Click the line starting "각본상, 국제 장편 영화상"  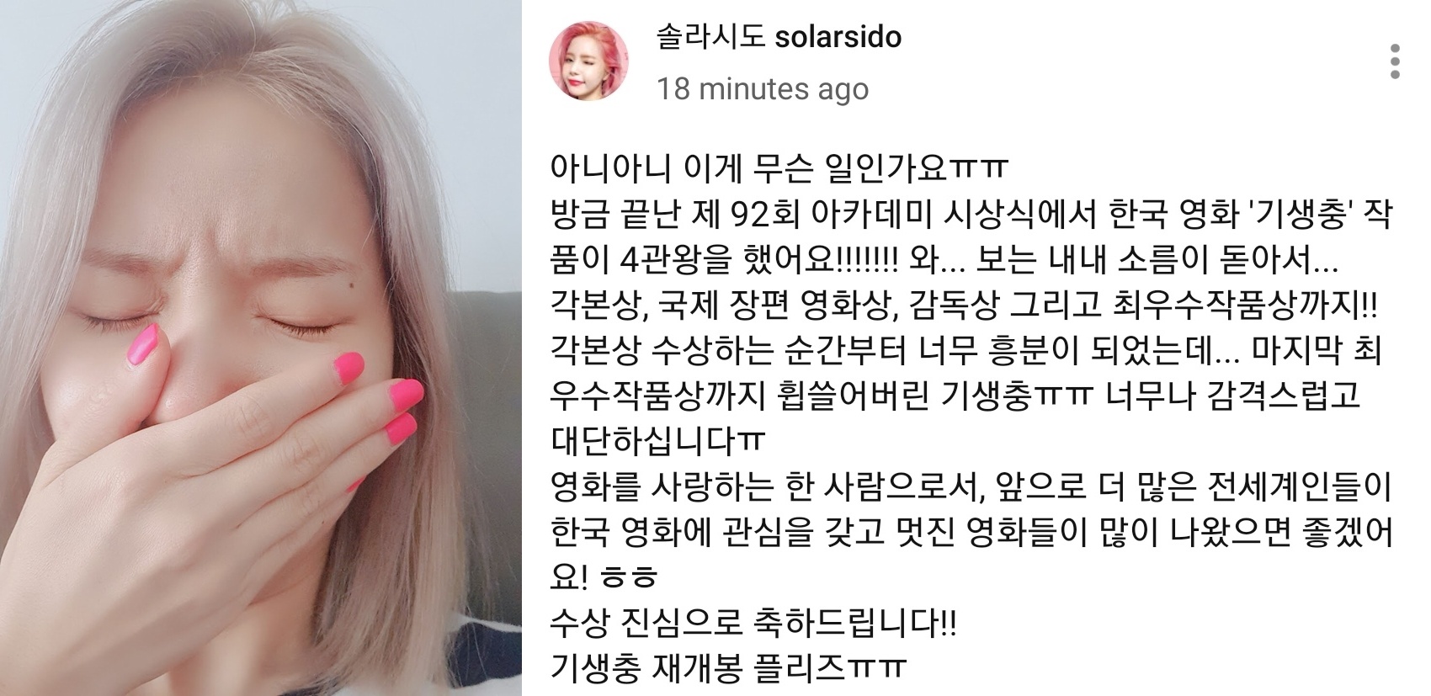click(x=965, y=306)
